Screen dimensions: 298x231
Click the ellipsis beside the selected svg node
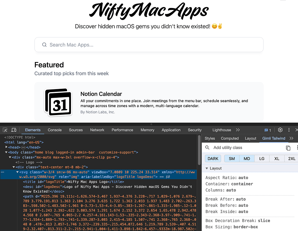coord(2,172)
